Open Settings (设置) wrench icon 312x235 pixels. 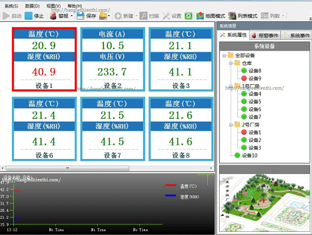(166, 16)
